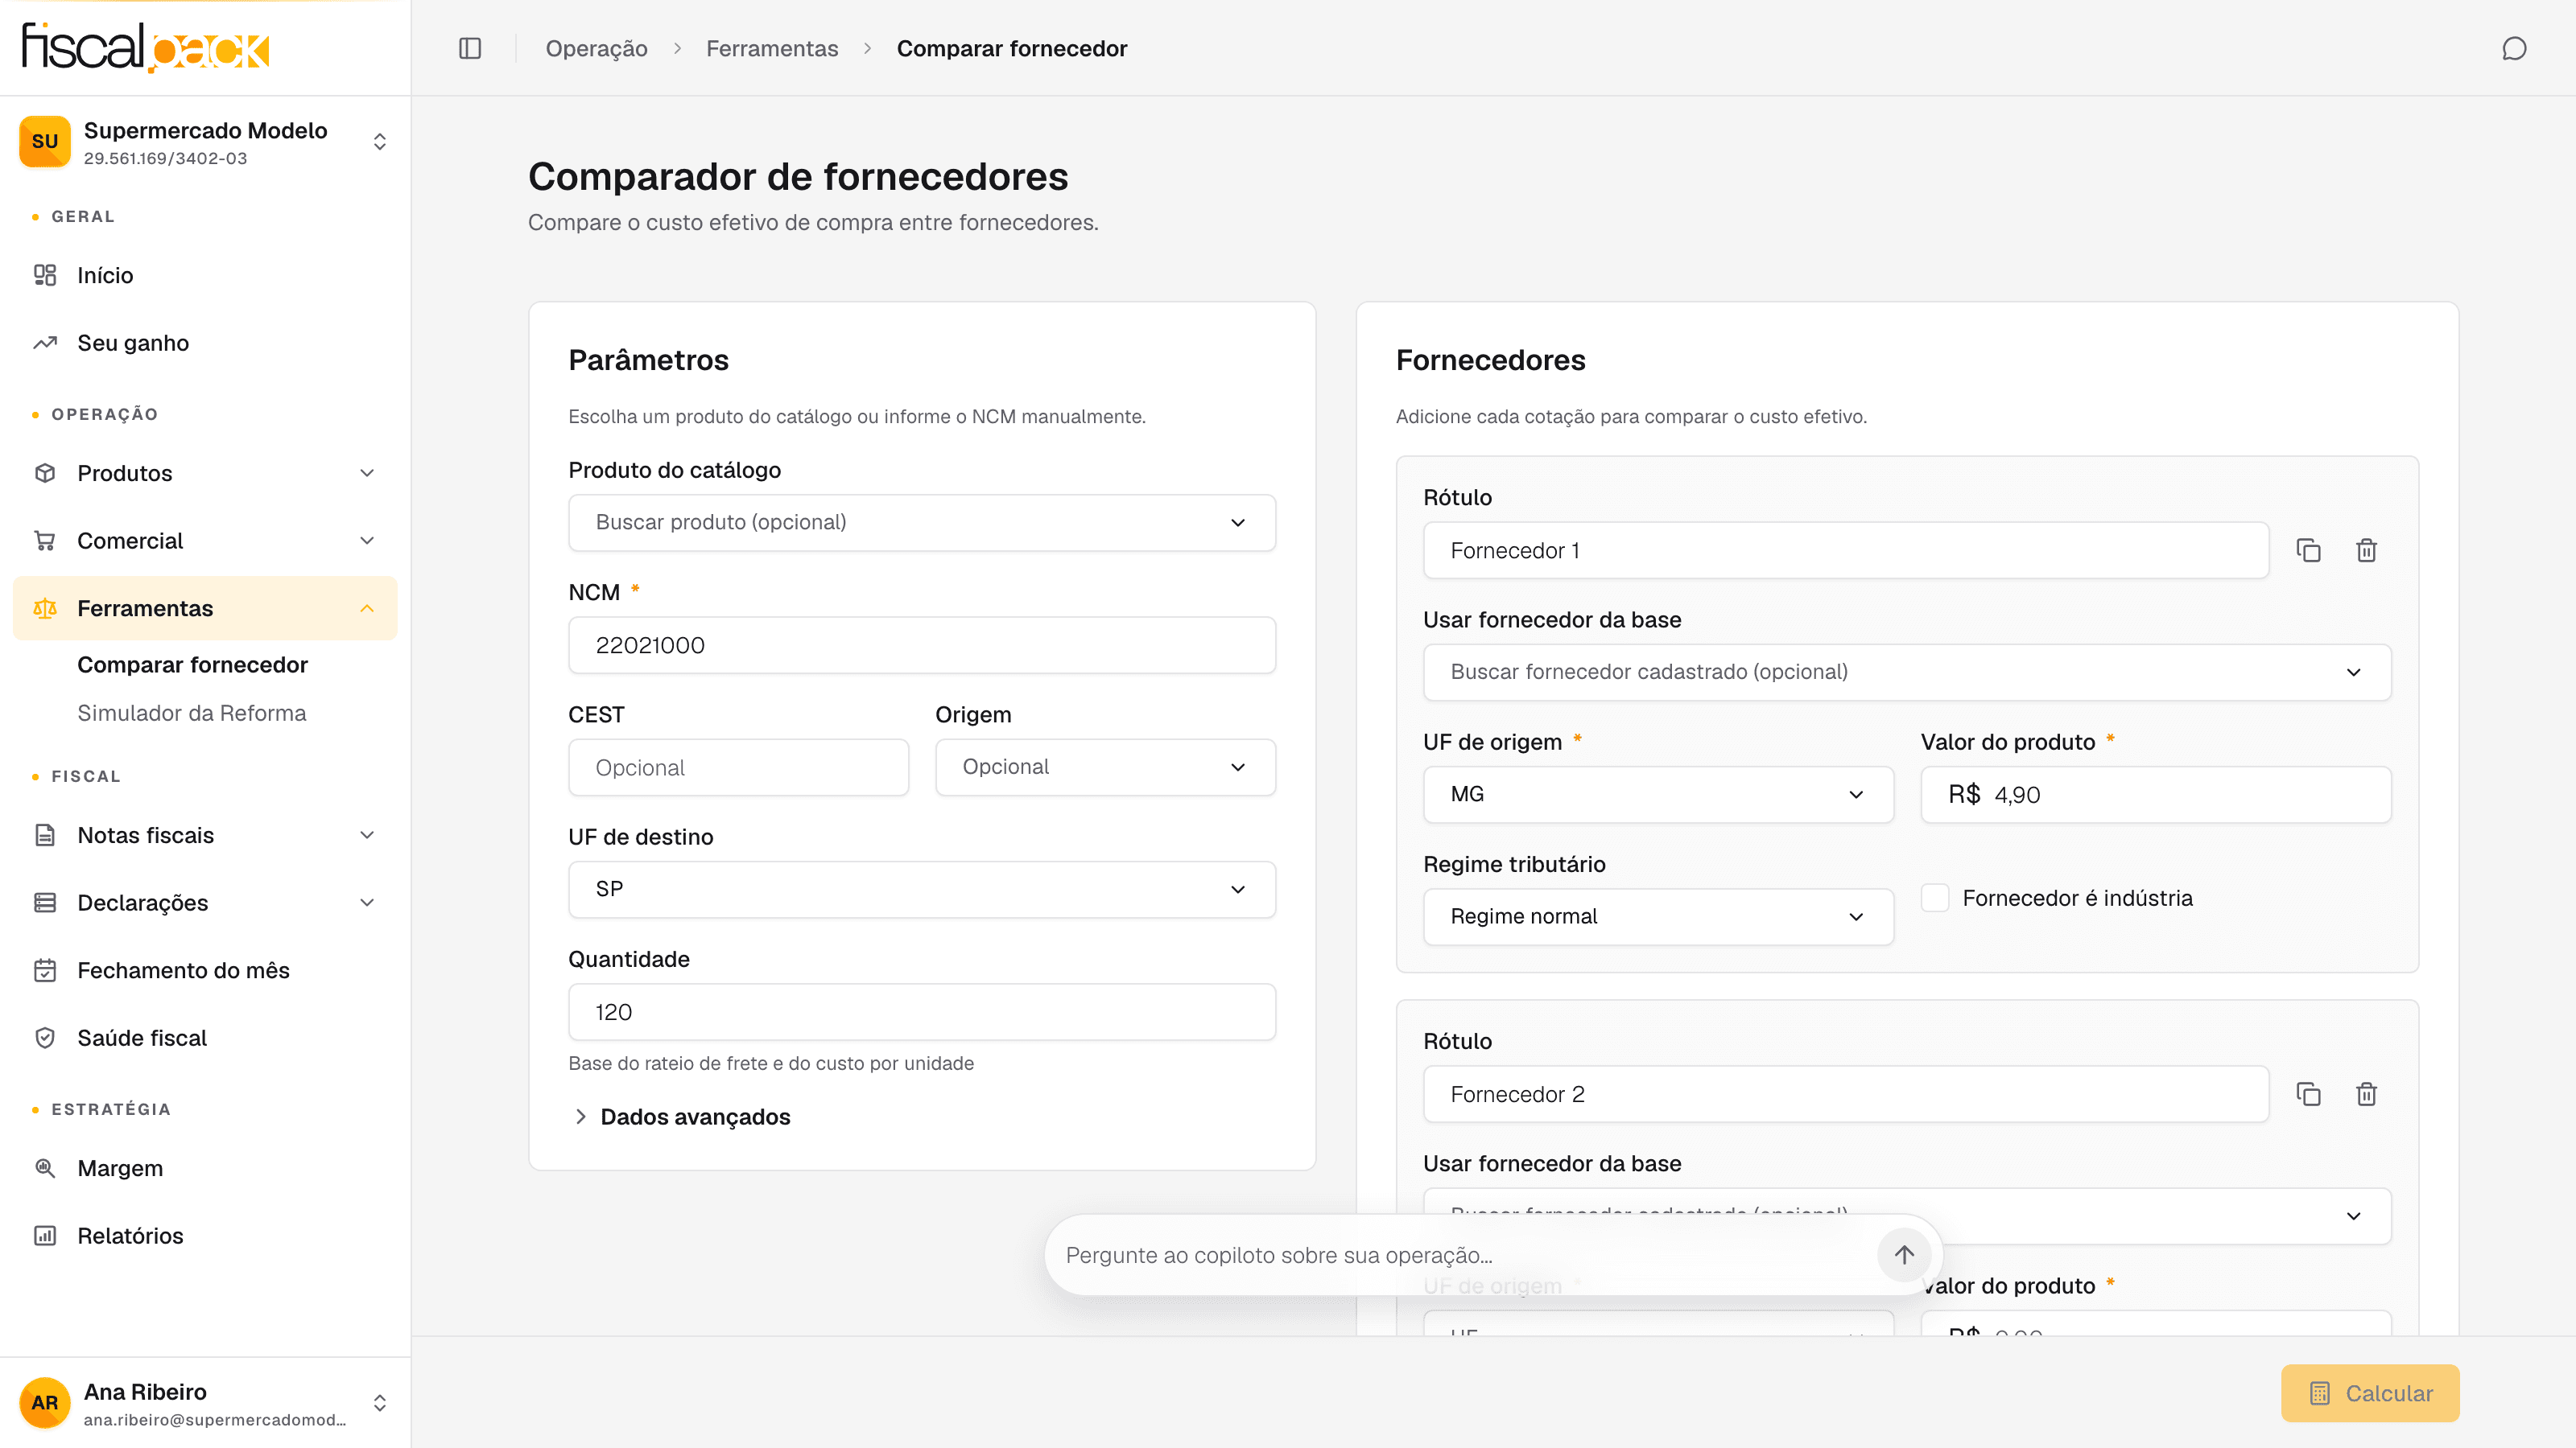Open the UF de destino SP dropdown

point(922,890)
